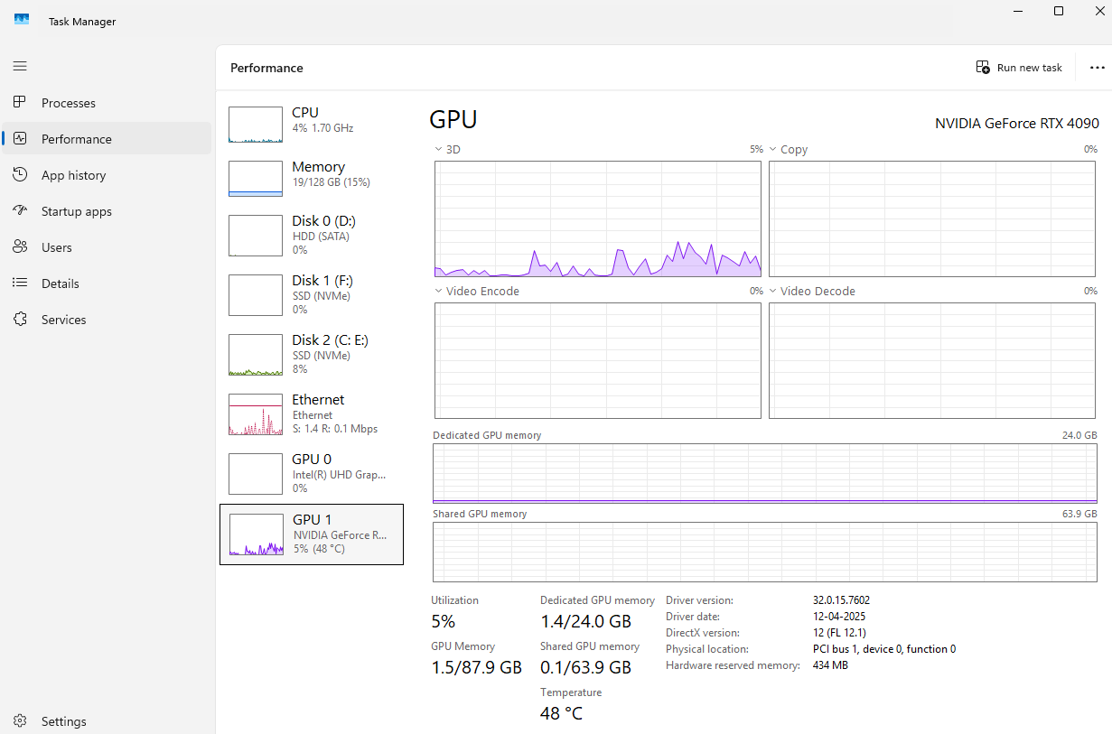Open the 3D engine graph dropdown
Image resolution: width=1112 pixels, height=734 pixels.
coord(438,149)
